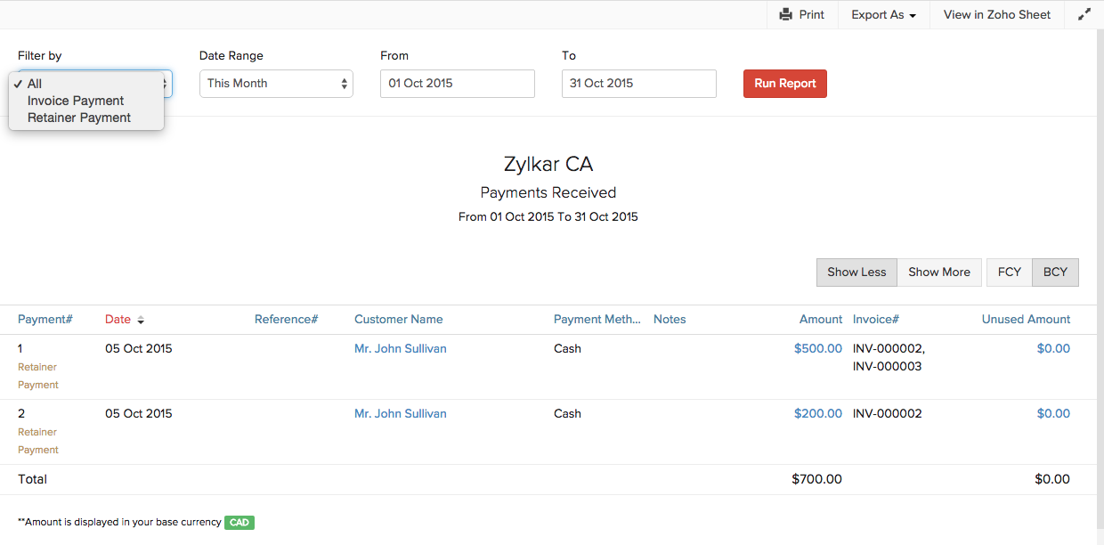Select the Show More toggle
This screenshot has height=545, width=1104.
(939, 272)
